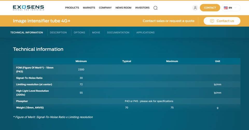Click 'Contact sales or request a quote' text

(169, 21)
